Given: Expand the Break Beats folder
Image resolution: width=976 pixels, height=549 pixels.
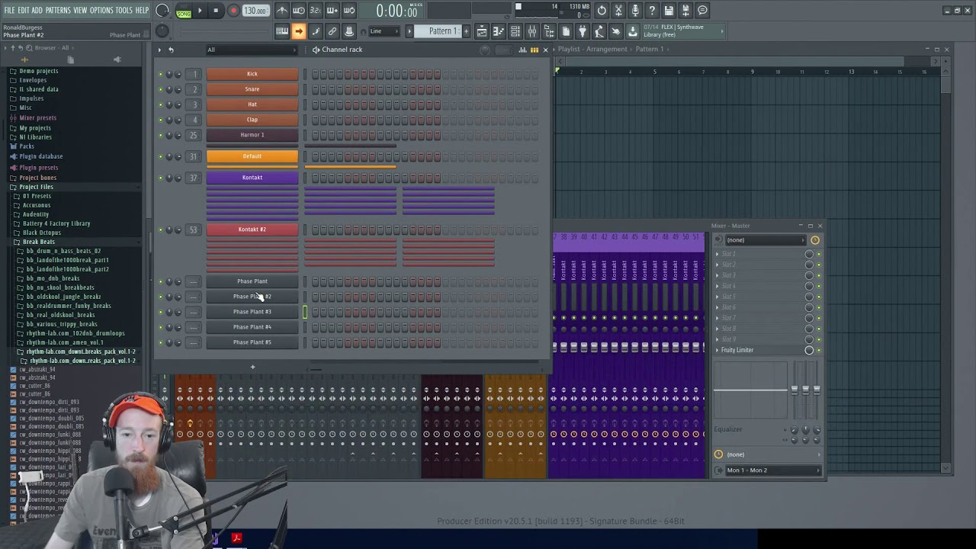Looking at the screenshot, I should coord(38,242).
